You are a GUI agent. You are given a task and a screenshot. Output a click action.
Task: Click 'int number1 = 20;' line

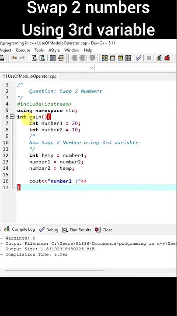pyautogui.click(x=55, y=123)
